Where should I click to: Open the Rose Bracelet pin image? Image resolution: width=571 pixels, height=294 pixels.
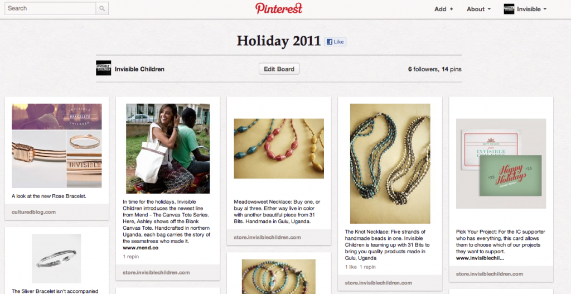point(56,146)
